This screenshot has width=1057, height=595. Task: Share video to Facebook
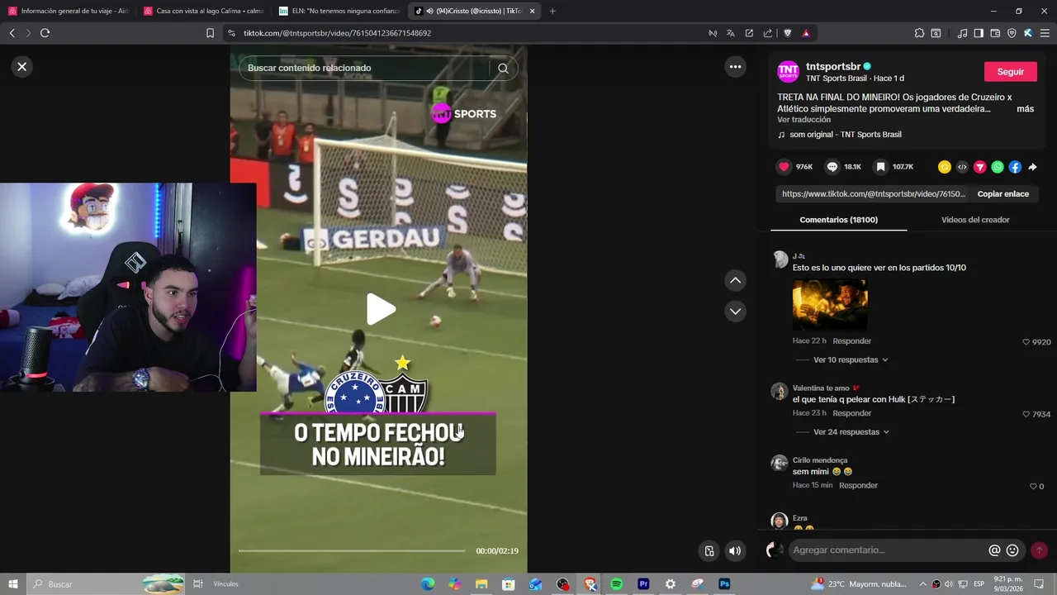pyautogui.click(x=1015, y=167)
